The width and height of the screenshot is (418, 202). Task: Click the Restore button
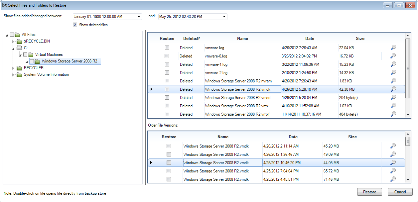(x=370, y=192)
